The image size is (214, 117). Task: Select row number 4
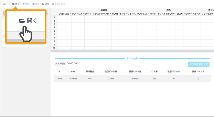(x=54, y=27)
